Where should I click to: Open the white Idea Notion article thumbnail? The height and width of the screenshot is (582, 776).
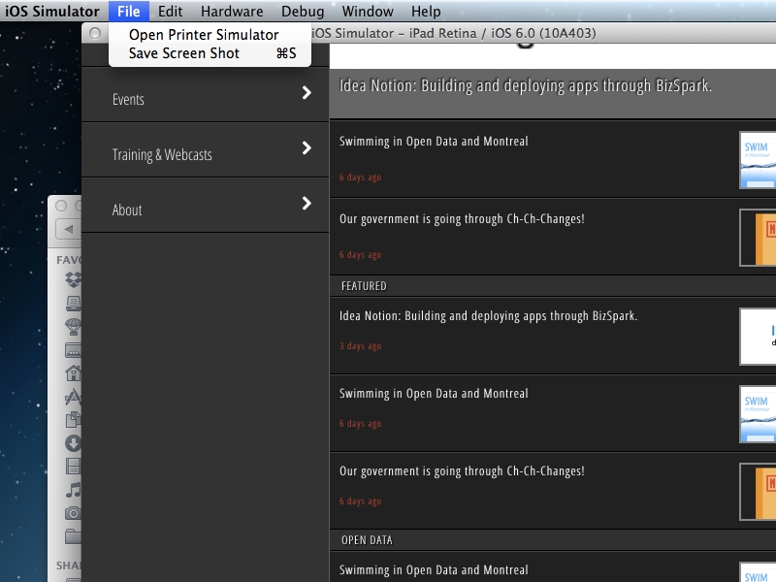pyautogui.click(x=758, y=337)
